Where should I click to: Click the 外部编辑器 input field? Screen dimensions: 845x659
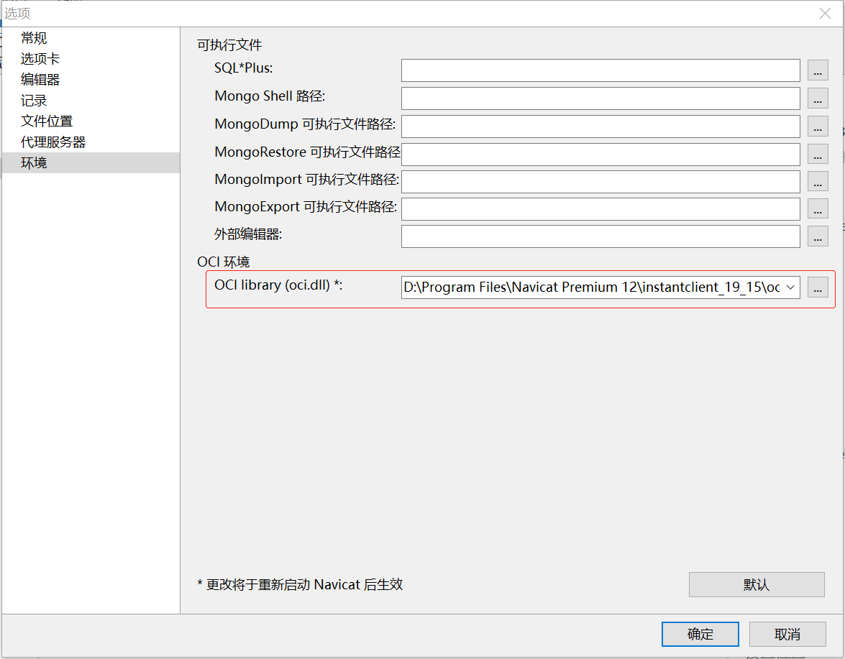[x=600, y=236]
